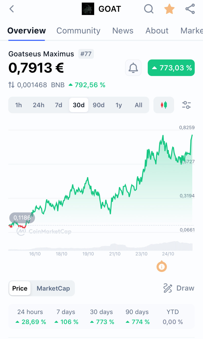Switch to candlestick chart view
This screenshot has height=339, width=203.
point(164,105)
